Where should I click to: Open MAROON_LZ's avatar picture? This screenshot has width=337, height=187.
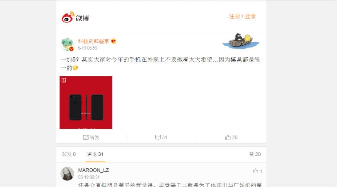click(x=67, y=174)
